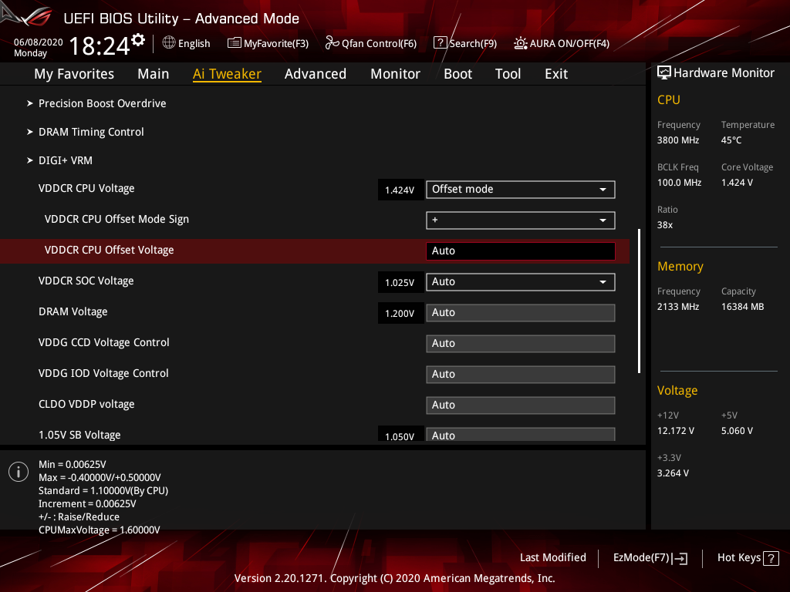Select DRAM Voltage label

(x=73, y=311)
